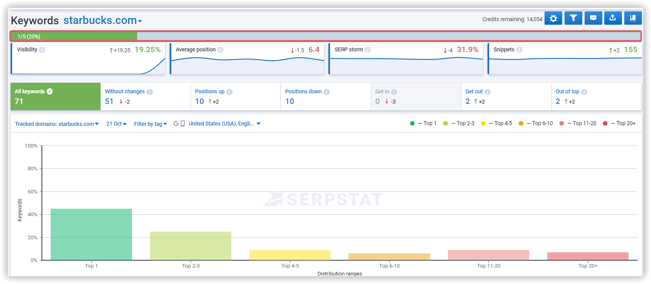Click the info icon beside Visibility

[x=42, y=50]
